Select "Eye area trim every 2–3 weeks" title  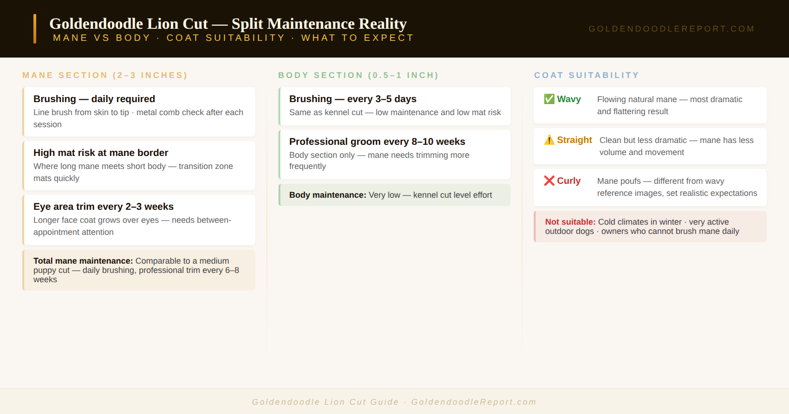(103, 207)
